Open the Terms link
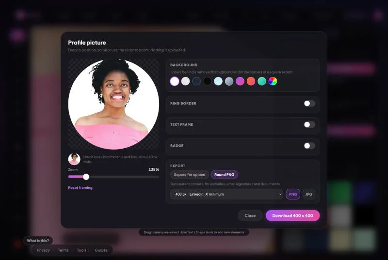 64,250
